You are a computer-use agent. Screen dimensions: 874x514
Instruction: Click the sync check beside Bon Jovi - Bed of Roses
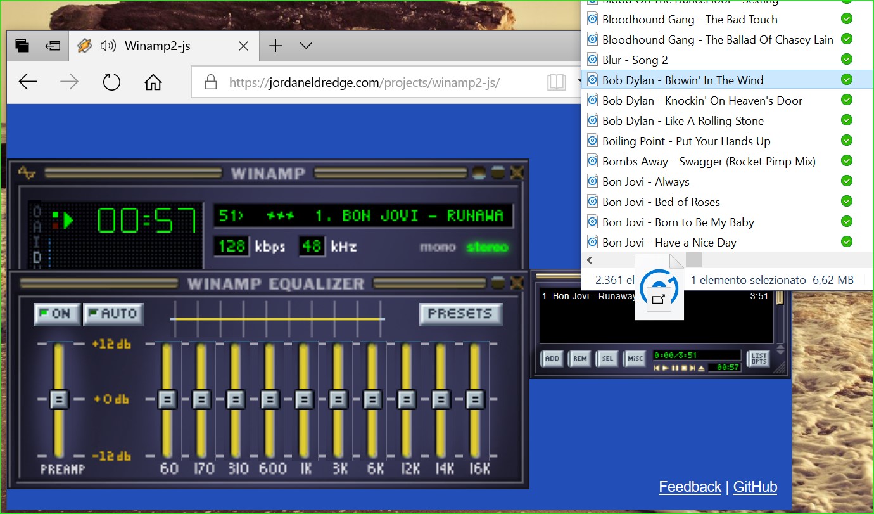pyautogui.click(x=846, y=201)
